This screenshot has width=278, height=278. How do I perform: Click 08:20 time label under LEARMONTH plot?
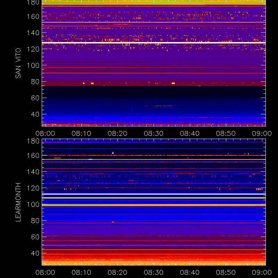click(x=117, y=272)
